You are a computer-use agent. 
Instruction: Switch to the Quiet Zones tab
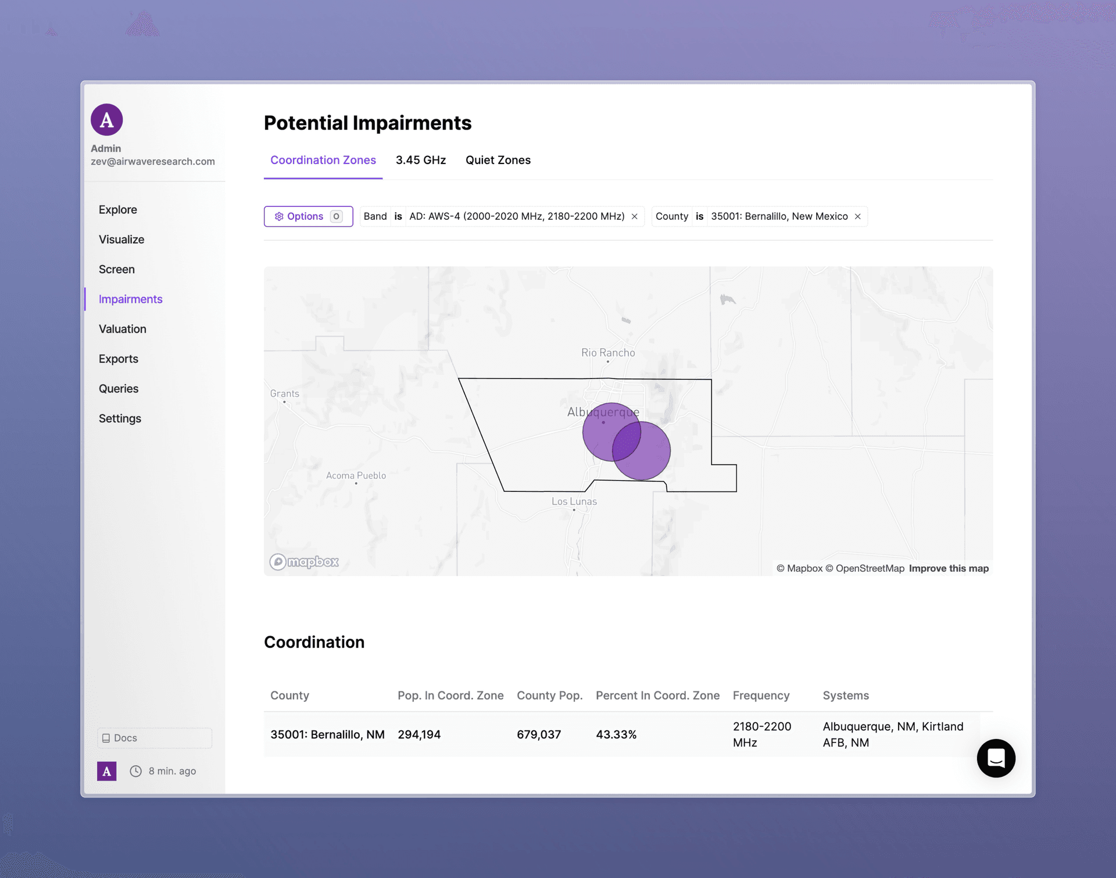[x=498, y=160]
